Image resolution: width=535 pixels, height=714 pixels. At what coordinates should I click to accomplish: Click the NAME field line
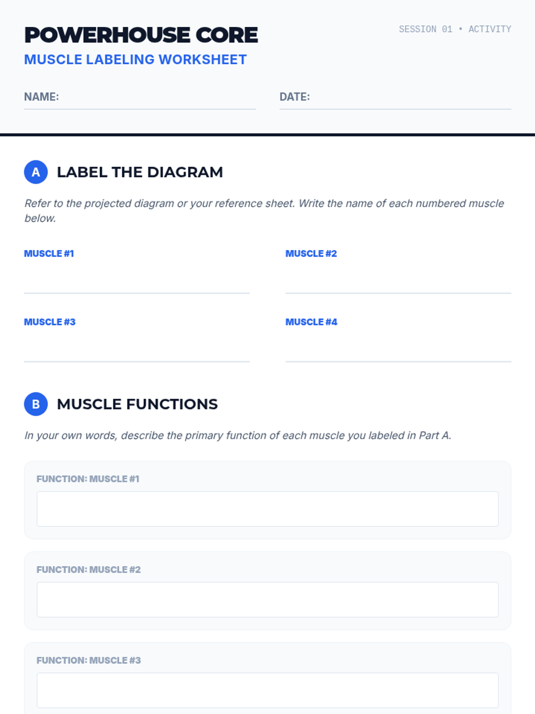(140, 97)
